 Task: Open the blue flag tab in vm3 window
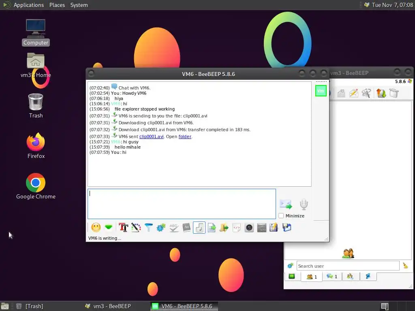368,276
